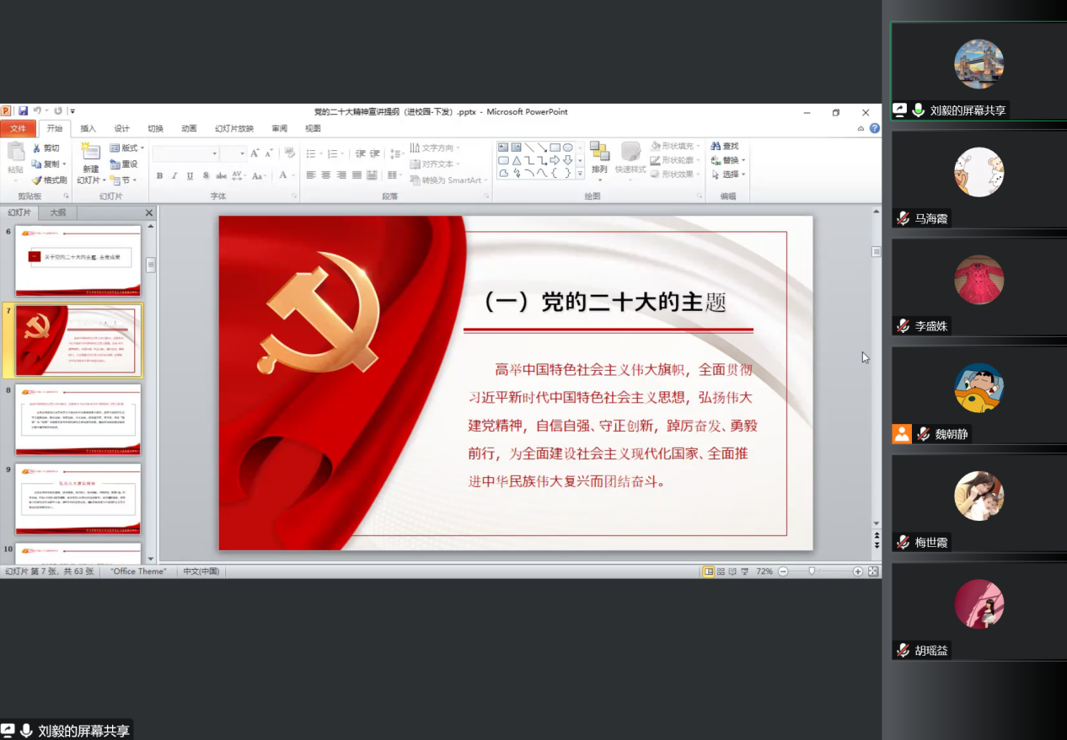The image size is (1067, 740).
Task: Click the Align Text (对齐文本) button
Action: click(x=435, y=164)
